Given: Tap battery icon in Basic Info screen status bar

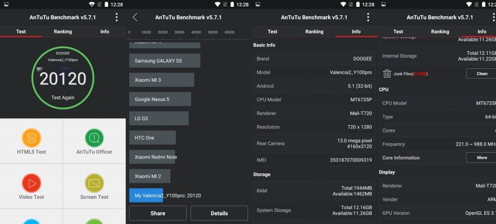Looking at the screenshot, I should coord(358,4).
